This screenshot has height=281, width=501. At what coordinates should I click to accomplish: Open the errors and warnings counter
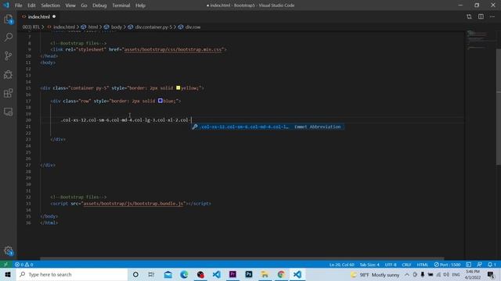[24, 265]
